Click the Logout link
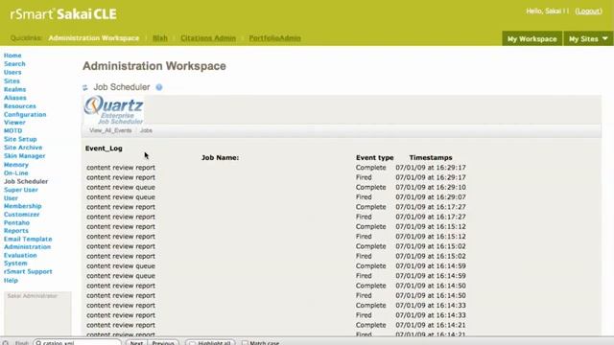 588,11
